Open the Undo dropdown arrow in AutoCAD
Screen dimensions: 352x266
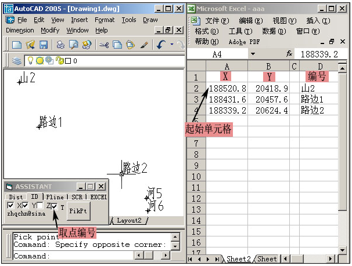[x=172, y=44]
